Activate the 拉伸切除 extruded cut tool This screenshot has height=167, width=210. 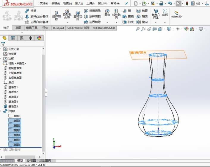(57, 16)
